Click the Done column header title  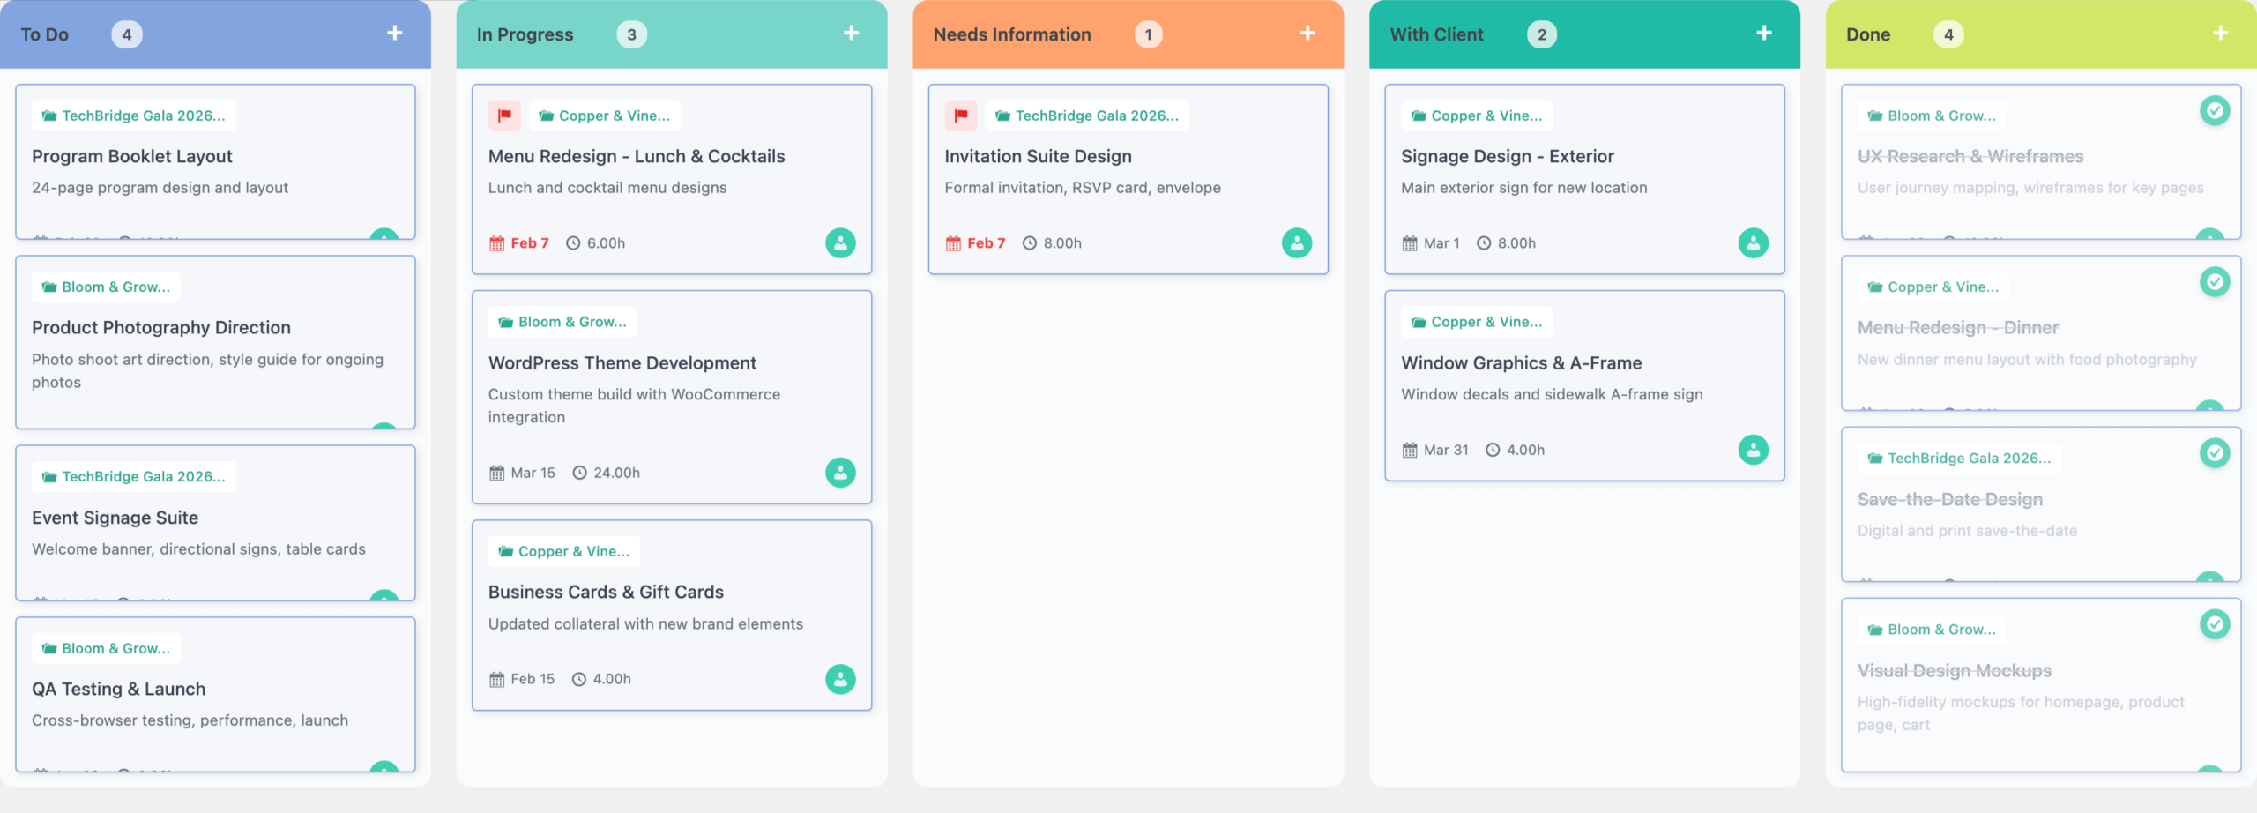(x=1867, y=34)
